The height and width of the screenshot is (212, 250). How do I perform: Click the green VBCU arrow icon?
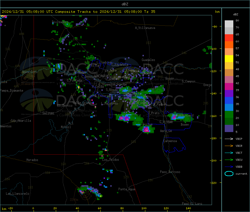coord(229,160)
